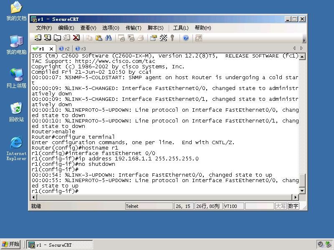This screenshot has width=334, height=250.
Task: Open the Keymap Editor icon
Action: pos(163,38)
